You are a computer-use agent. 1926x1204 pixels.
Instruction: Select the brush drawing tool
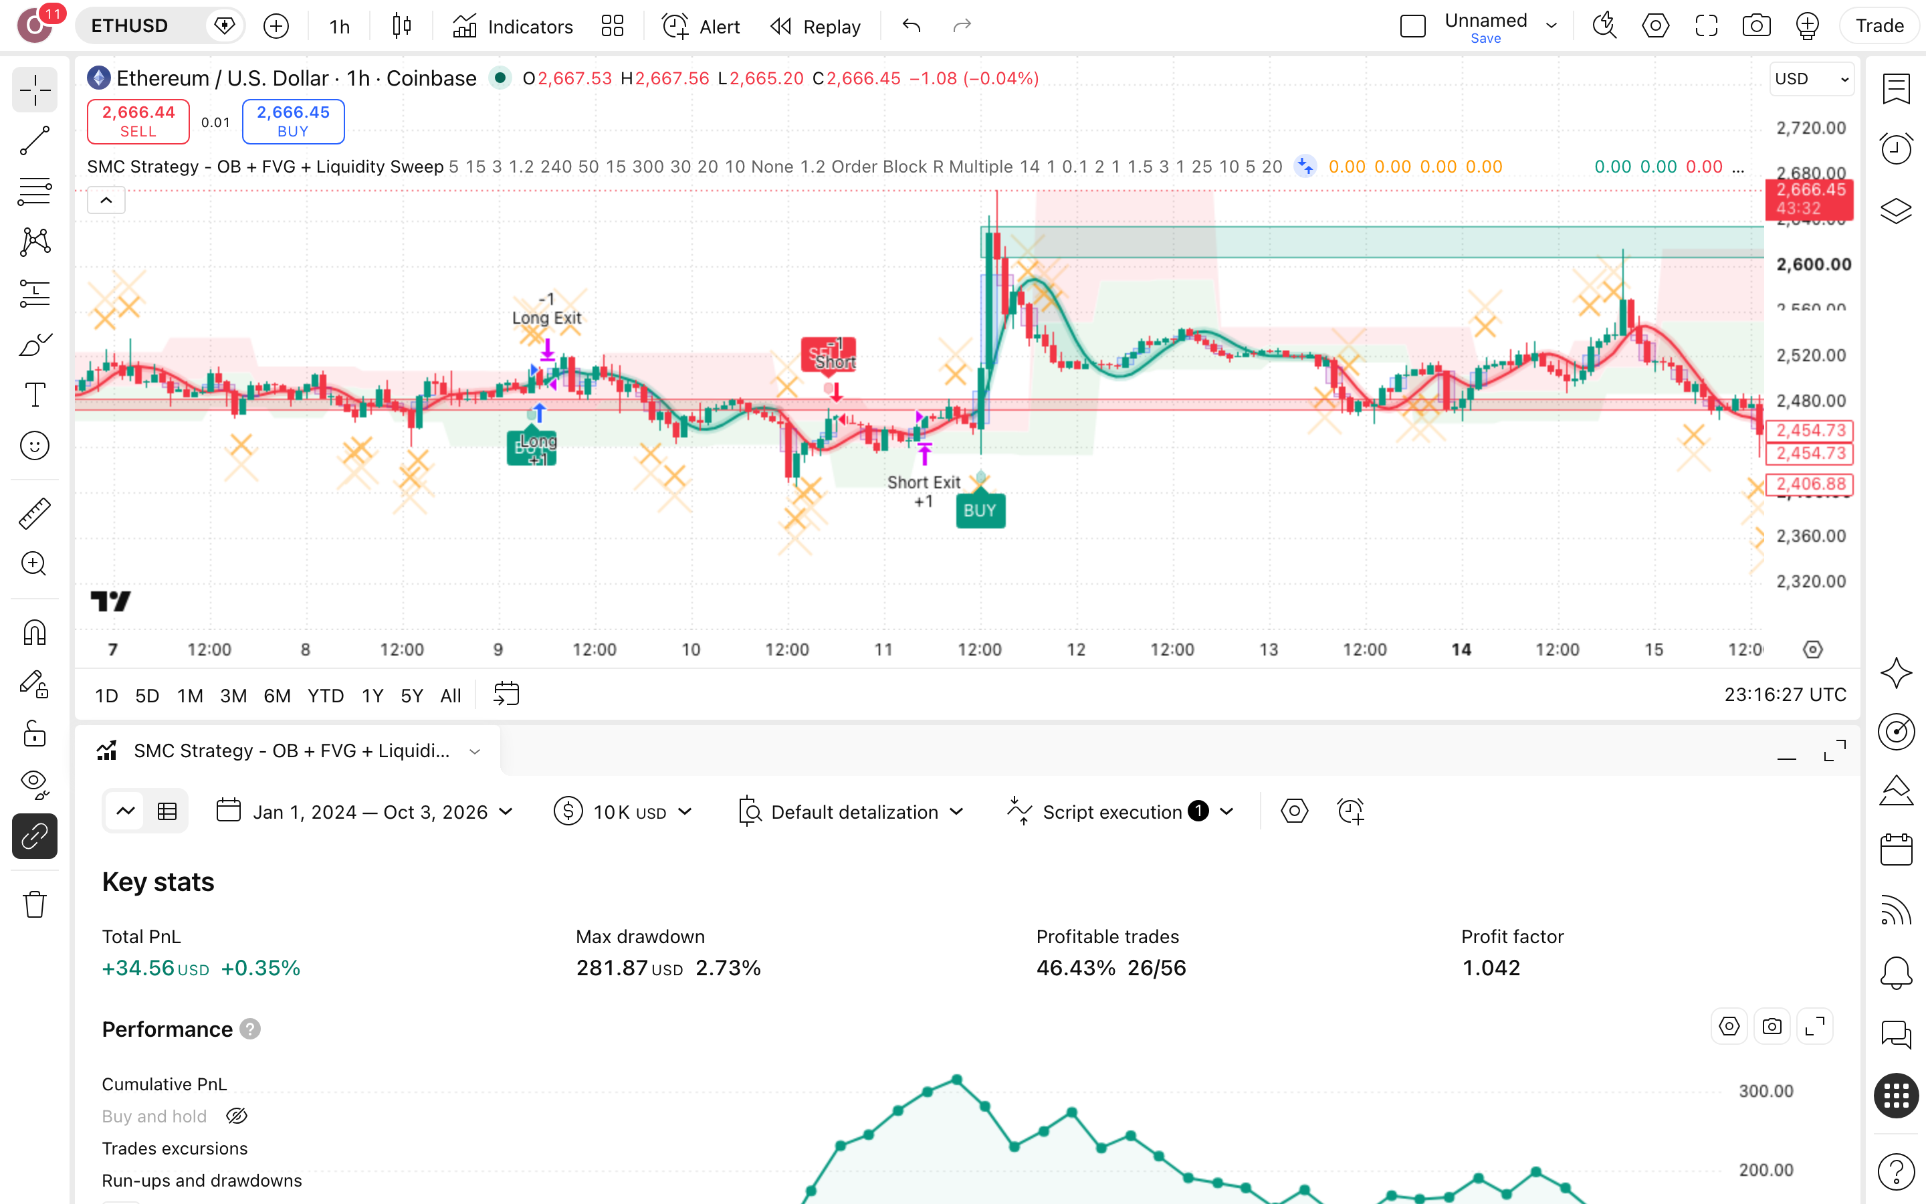34,344
